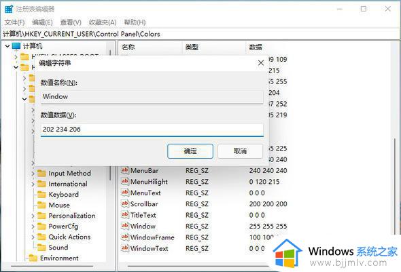Click the Sound folder icon

click(x=41, y=248)
